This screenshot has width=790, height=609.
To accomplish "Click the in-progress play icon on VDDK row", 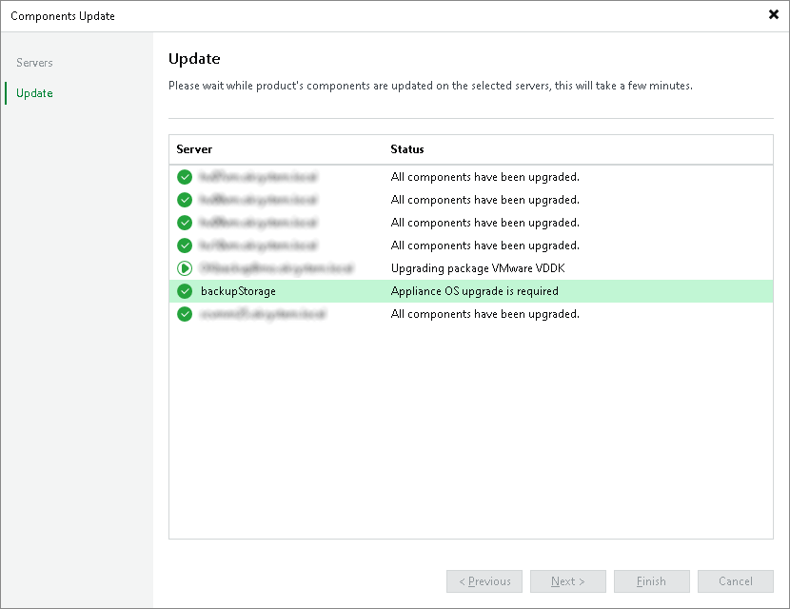I will [x=185, y=268].
